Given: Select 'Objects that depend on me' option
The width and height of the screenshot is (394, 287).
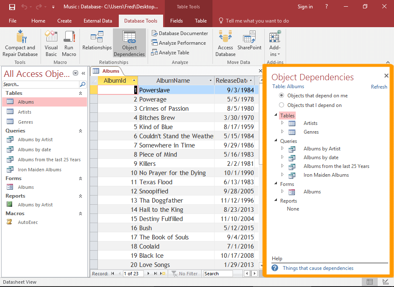Looking at the screenshot, I should tap(281, 96).
